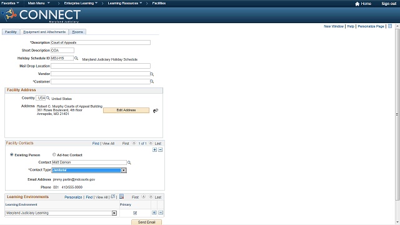Image resolution: width=400 pixels, height=225 pixels.
Task: Open the New Window link
Action: click(334, 26)
